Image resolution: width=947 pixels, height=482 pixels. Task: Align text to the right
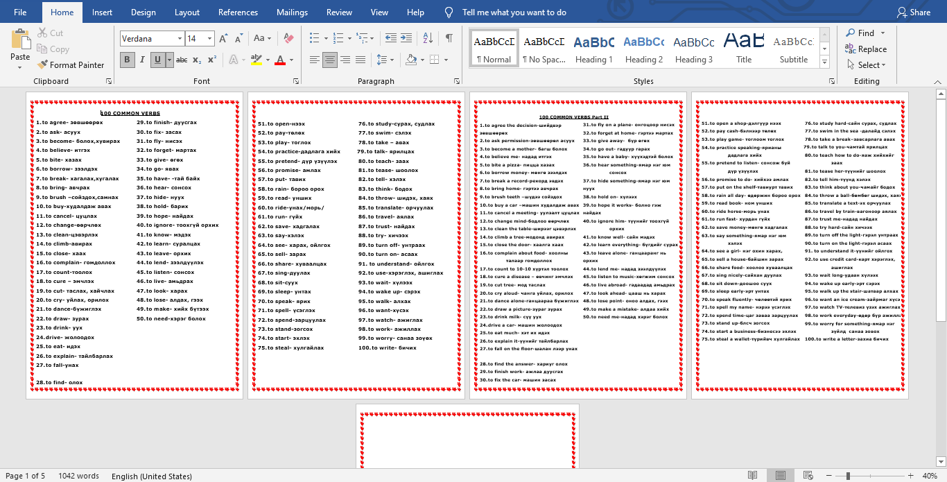point(345,60)
